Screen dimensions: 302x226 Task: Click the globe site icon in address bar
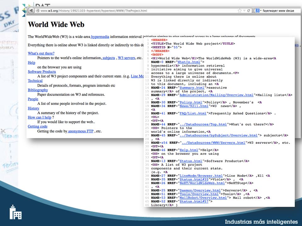38,11
